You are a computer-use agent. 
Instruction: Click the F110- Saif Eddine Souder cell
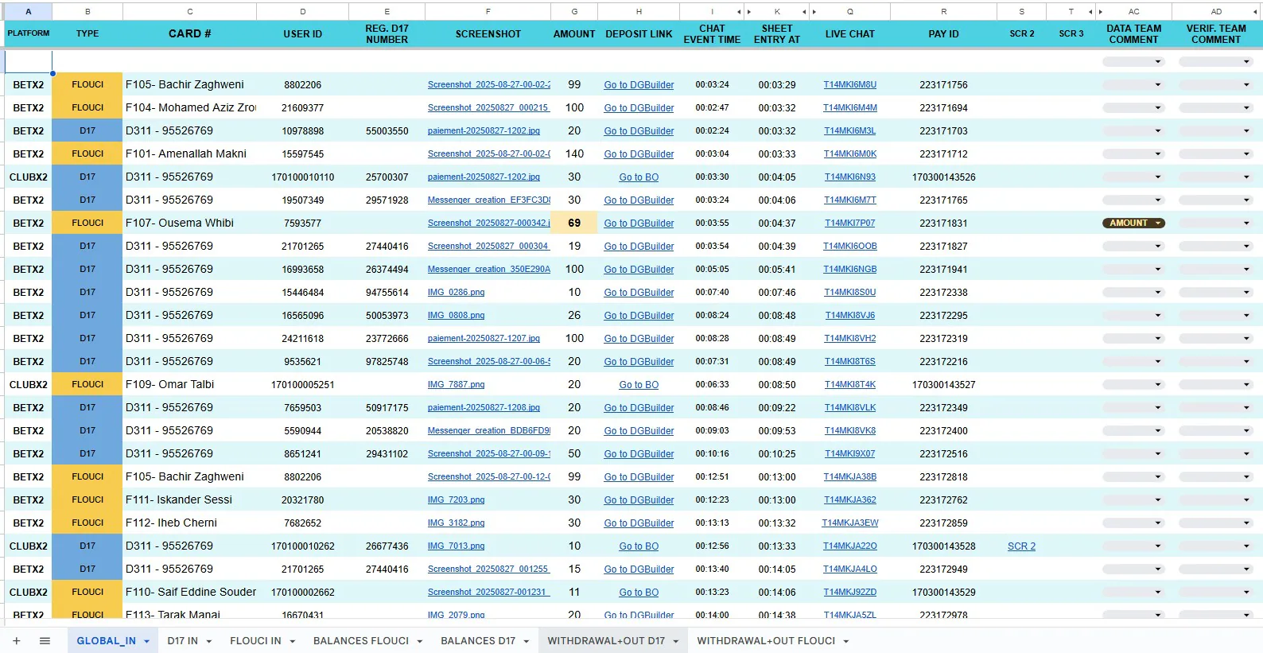[190, 593]
